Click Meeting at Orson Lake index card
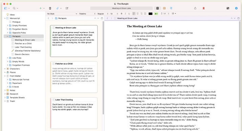242x131 pixels. click(74, 41)
